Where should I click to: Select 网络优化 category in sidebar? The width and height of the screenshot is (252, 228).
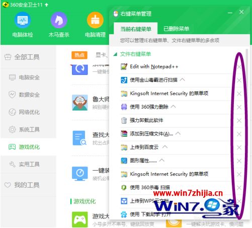click(x=24, y=112)
